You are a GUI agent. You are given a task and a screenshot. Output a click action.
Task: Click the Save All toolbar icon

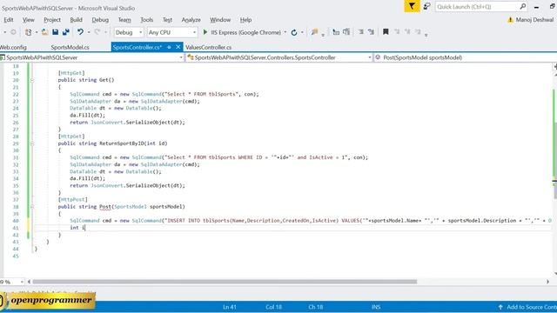tap(66, 32)
